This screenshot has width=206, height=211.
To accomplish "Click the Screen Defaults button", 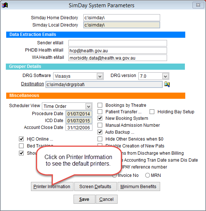I will [95, 187].
